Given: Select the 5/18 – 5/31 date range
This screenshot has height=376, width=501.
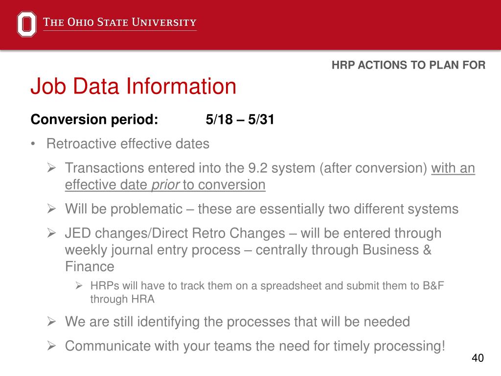Looking at the screenshot, I should [240, 119].
